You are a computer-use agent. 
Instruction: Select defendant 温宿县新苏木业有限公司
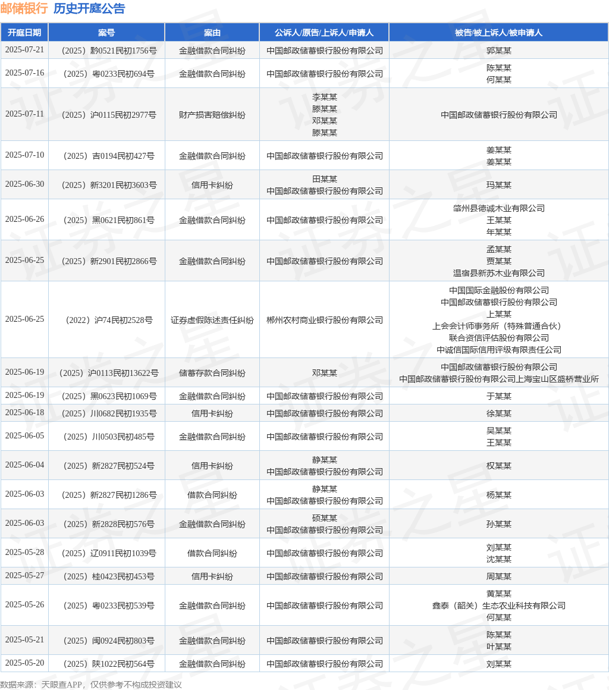click(x=499, y=273)
